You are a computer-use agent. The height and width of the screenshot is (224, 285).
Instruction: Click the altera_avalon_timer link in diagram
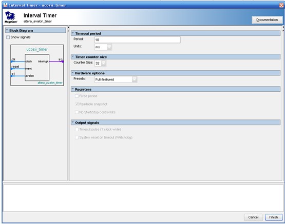point(50,83)
